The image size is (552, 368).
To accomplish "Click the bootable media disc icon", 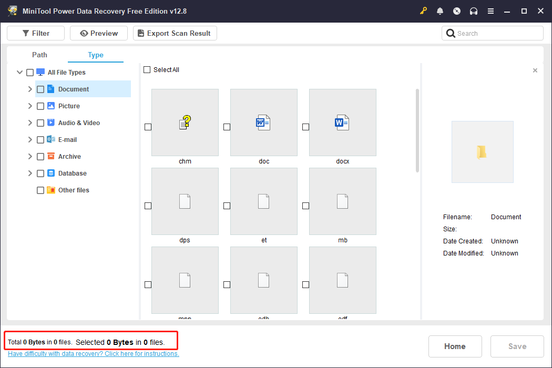I will click(457, 11).
